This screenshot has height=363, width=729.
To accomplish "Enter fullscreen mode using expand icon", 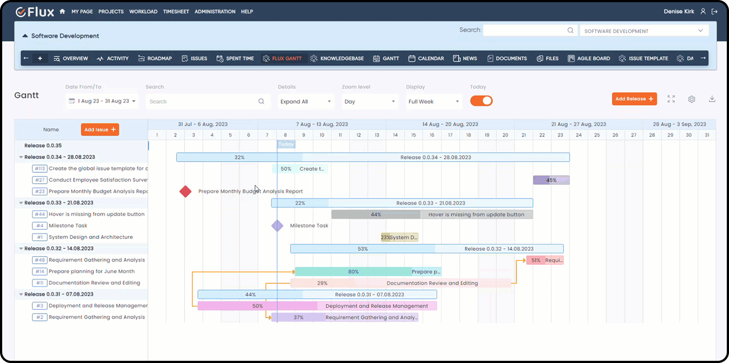I will tap(671, 99).
